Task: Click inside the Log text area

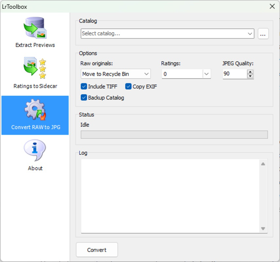Action: pyautogui.click(x=170, y=196)
